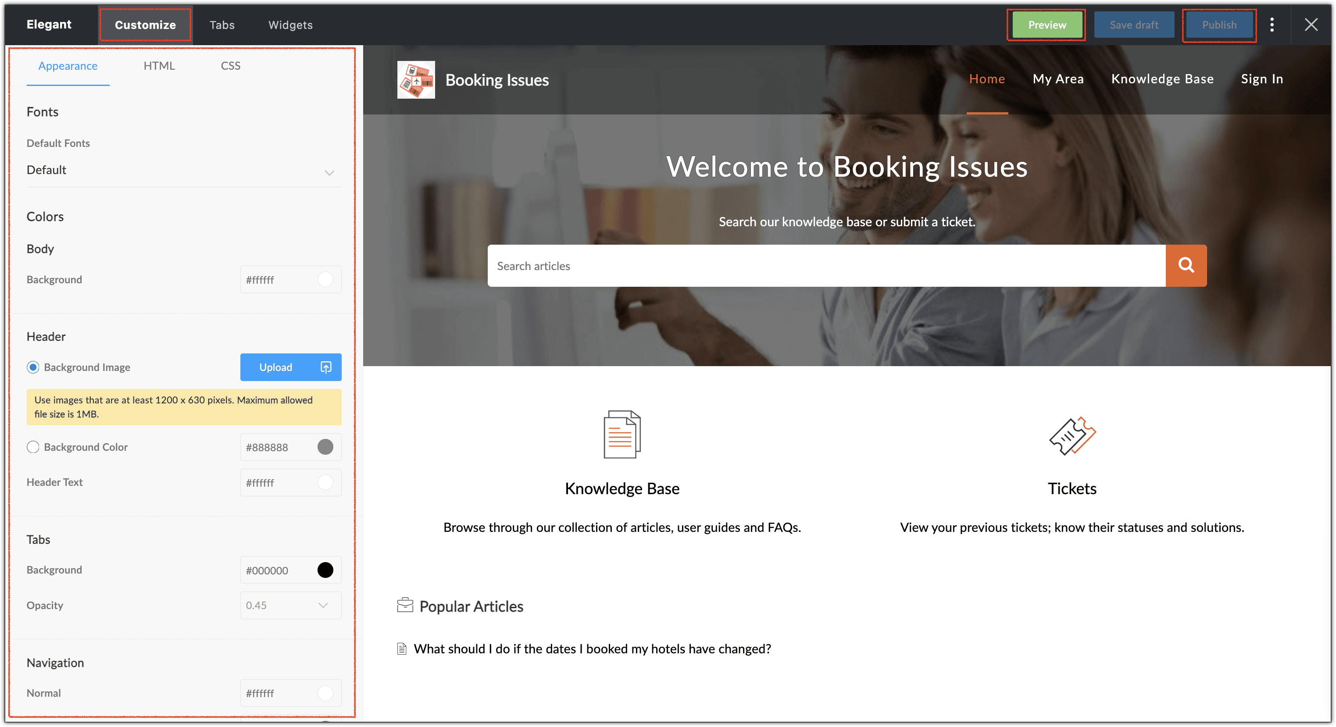Switch to the HTML tab

(159, 66)
